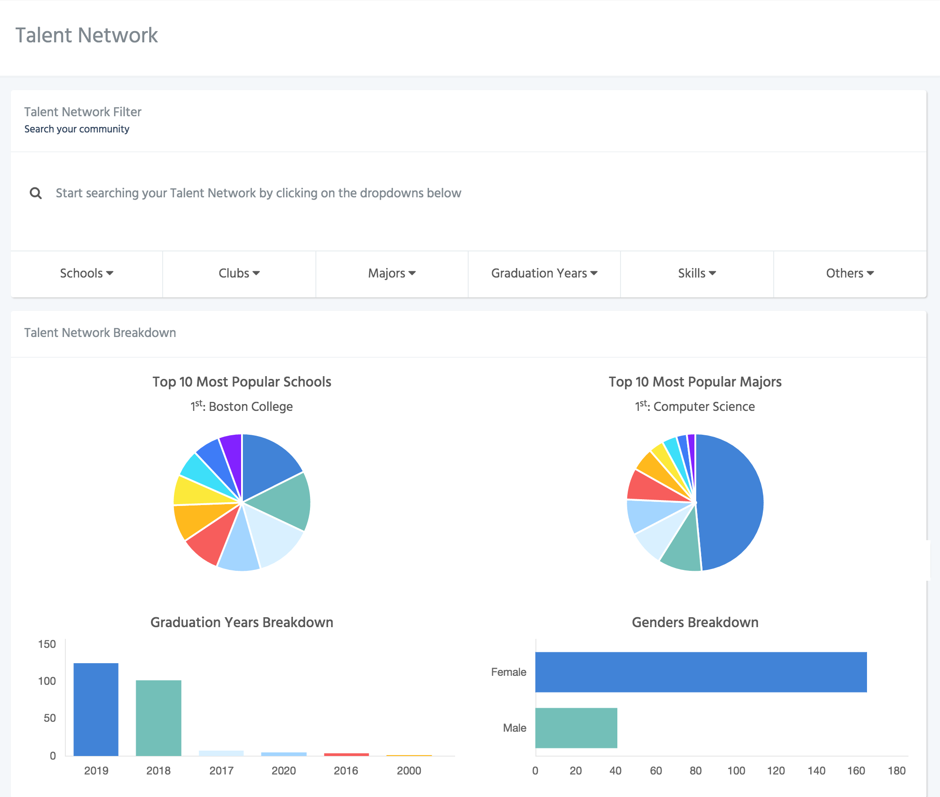The image size is (940, 797).
Task: Open the Majors filter dropdown
Action: tap(392, 273)
